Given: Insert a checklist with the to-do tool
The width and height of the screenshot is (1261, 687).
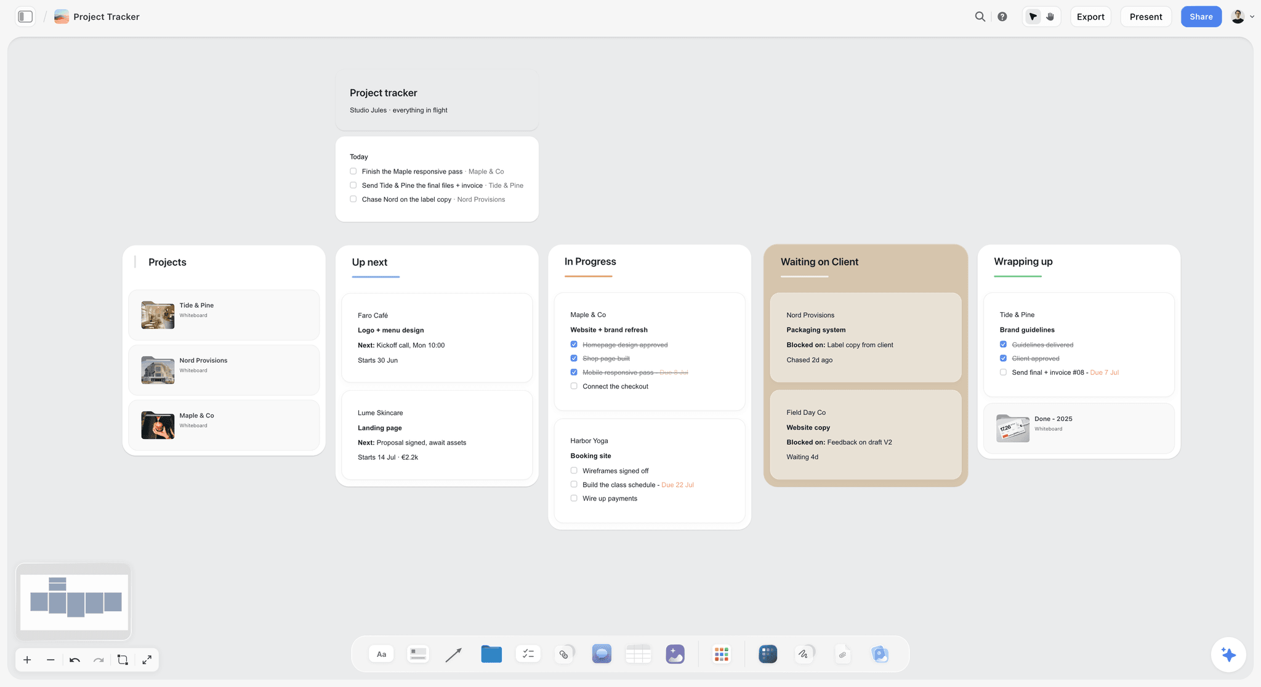Looking at the screenshot, I should tap(528, 654).
